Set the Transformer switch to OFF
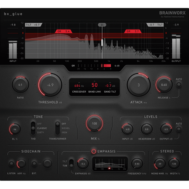 tap(64, 124)
